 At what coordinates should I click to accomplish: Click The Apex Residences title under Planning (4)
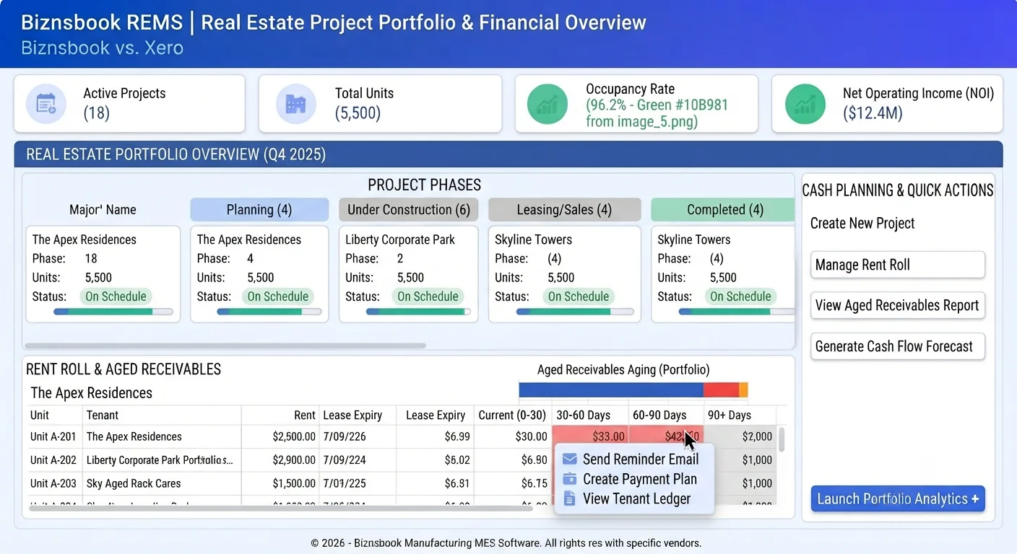point(248,239)
